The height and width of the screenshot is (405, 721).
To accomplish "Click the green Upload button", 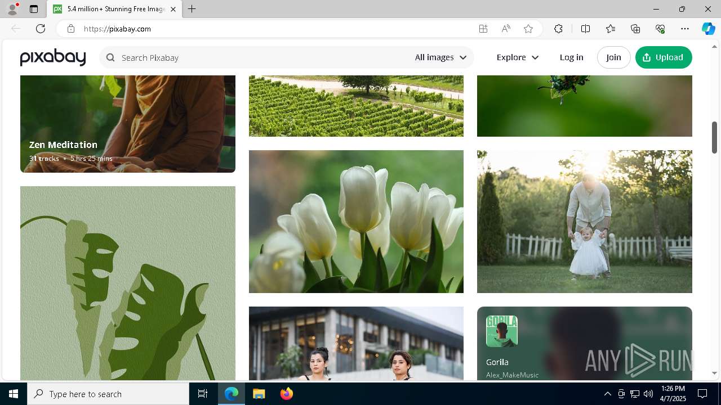I will point(664,57).
